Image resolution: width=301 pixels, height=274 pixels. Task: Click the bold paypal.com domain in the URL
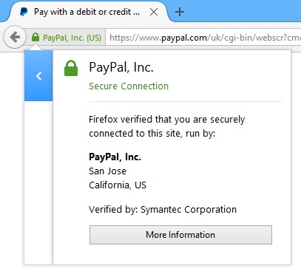pos(184,38)
